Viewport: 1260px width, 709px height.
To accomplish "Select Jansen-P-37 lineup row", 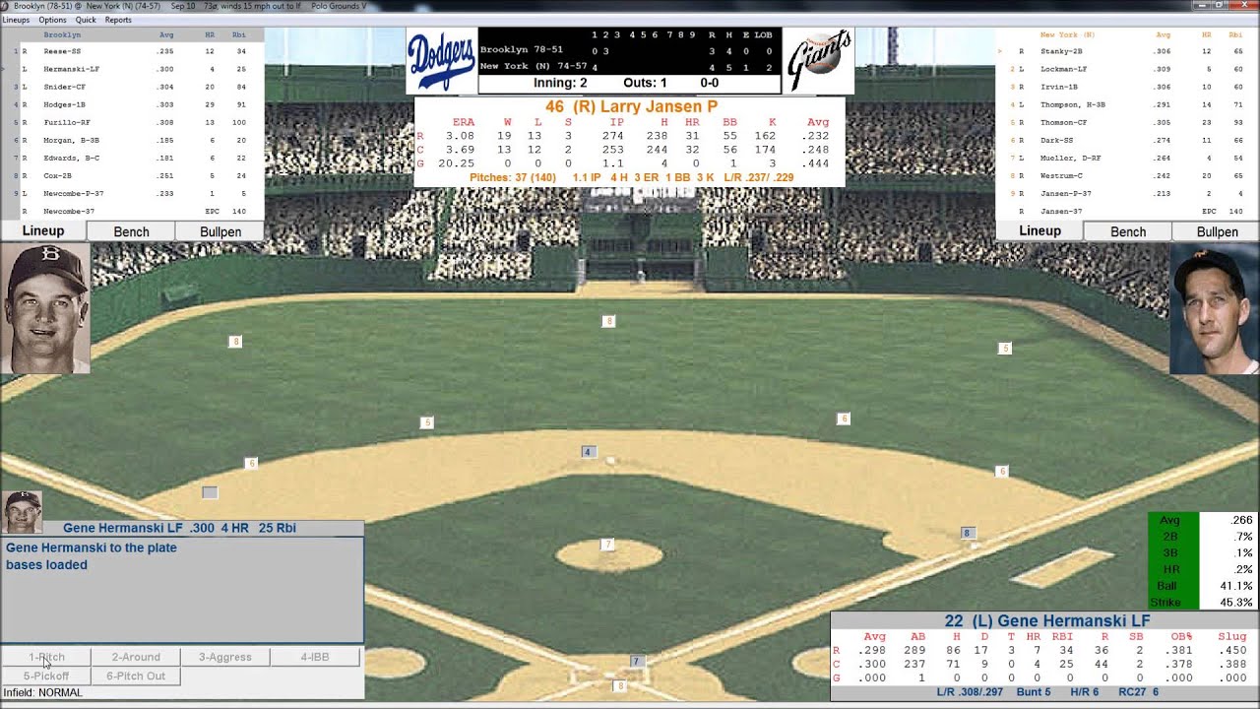I will coord(1128,193).
